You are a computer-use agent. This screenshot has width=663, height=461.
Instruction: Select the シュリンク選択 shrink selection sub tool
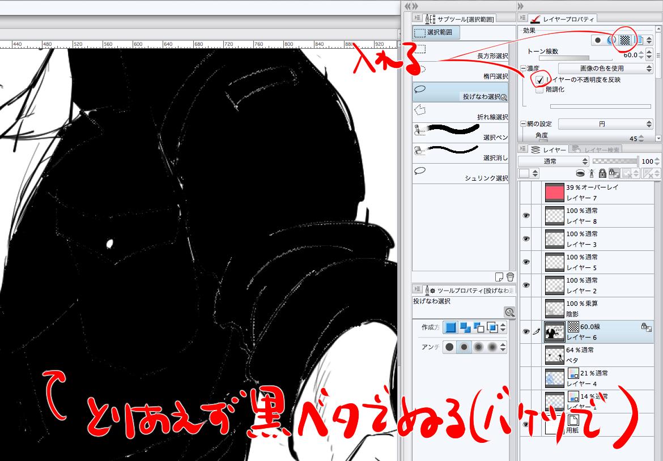pyautogui.click(x=461, y=173)
